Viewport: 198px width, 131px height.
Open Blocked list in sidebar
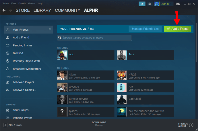[x=18, y=53]
